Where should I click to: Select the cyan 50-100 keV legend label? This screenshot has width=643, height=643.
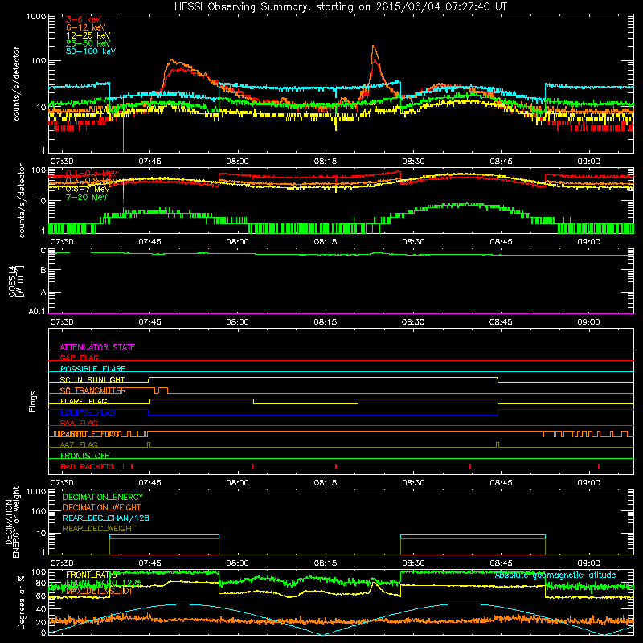click(x=91, y=51)
